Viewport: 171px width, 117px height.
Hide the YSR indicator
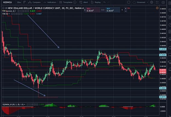(18, 11)
